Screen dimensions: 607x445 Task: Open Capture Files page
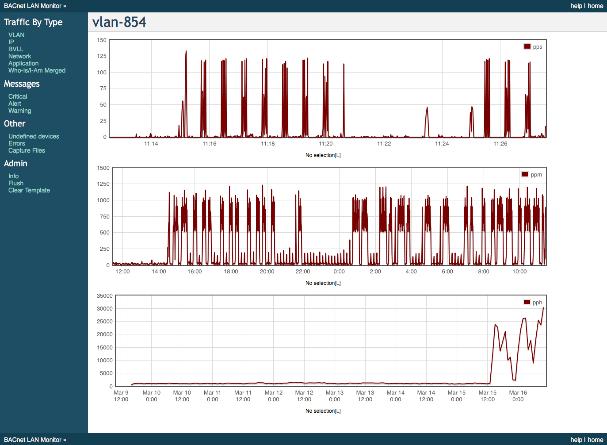(27, 150)
